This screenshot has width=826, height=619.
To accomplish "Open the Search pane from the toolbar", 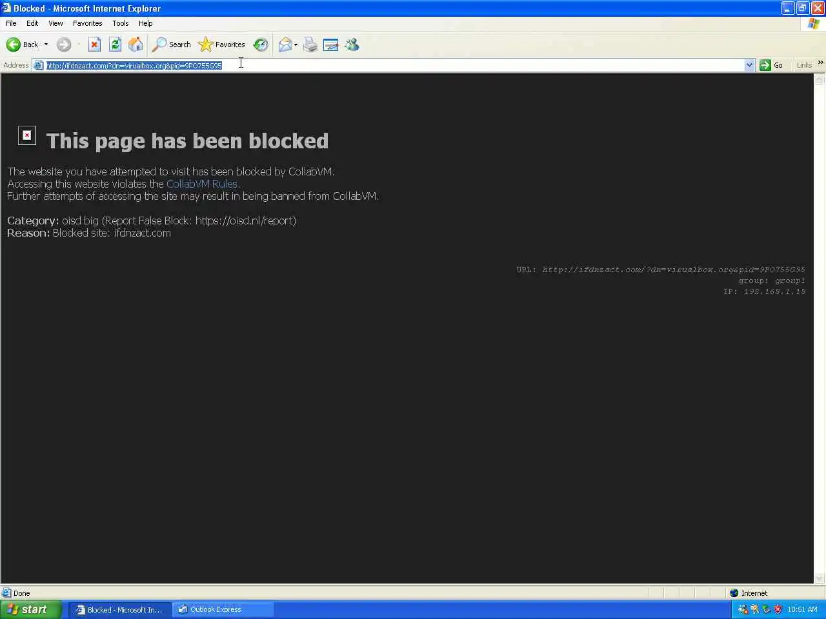I will click(x=172, y=44).
